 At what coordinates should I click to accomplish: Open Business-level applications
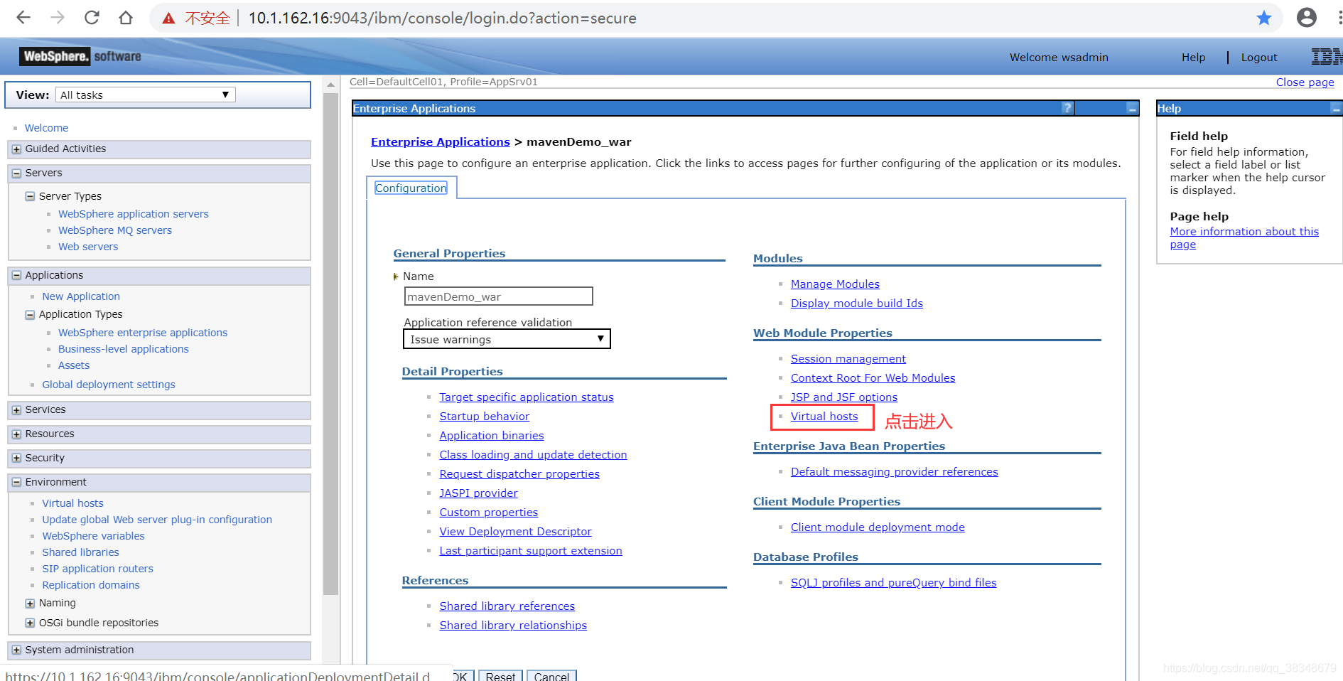(x=124, y=349)
